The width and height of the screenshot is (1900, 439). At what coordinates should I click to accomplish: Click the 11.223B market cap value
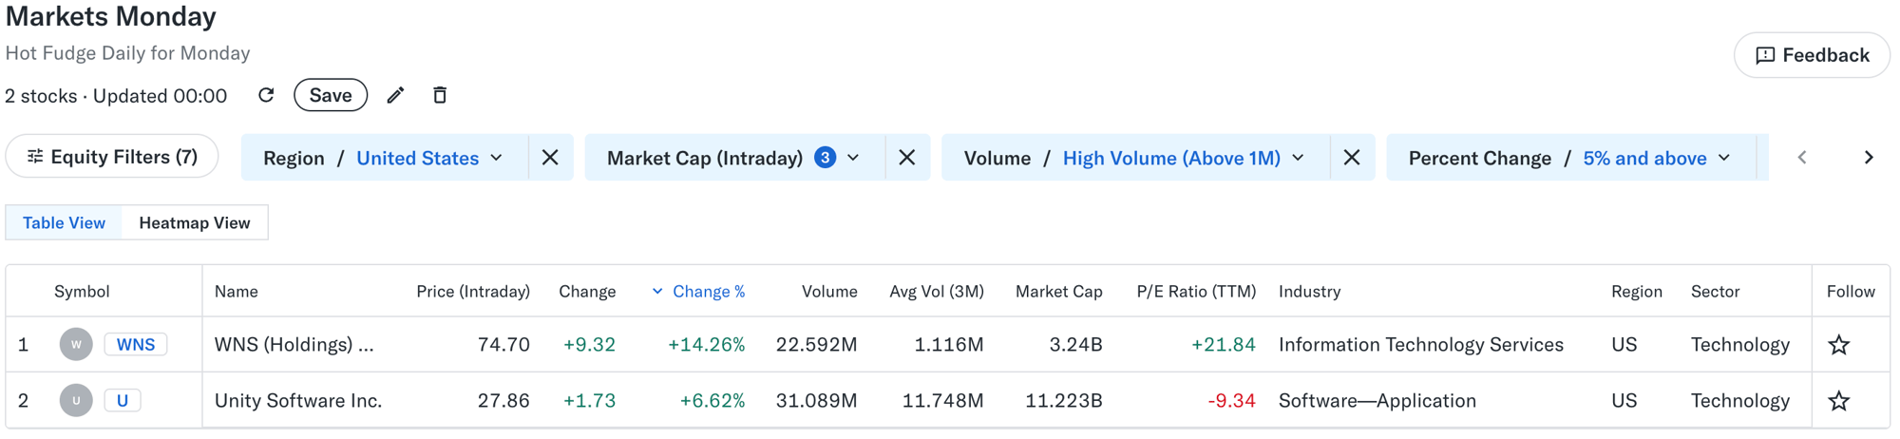(1064, 401)
